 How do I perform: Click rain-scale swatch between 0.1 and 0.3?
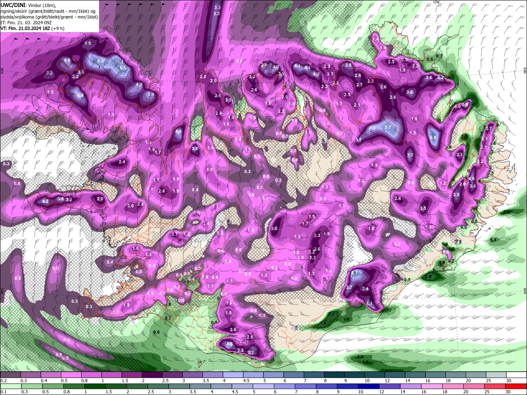(10, 386)
